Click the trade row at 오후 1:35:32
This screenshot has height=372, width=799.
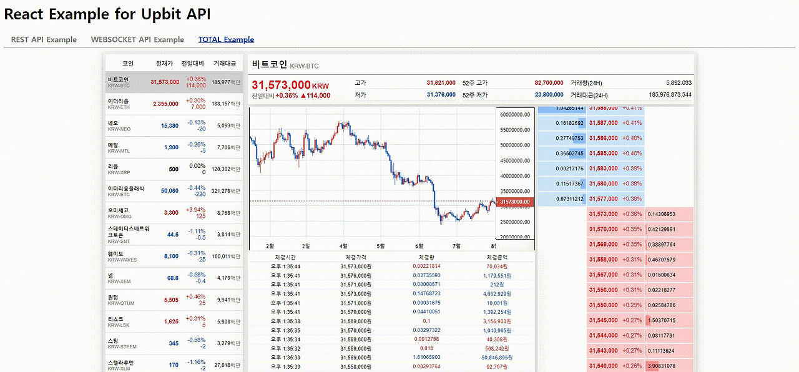click(391, 349)
